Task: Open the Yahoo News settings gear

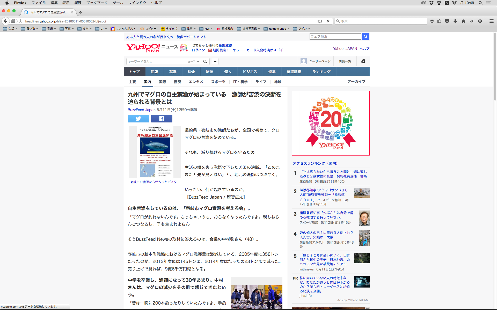Action: [x=363, y=61]
